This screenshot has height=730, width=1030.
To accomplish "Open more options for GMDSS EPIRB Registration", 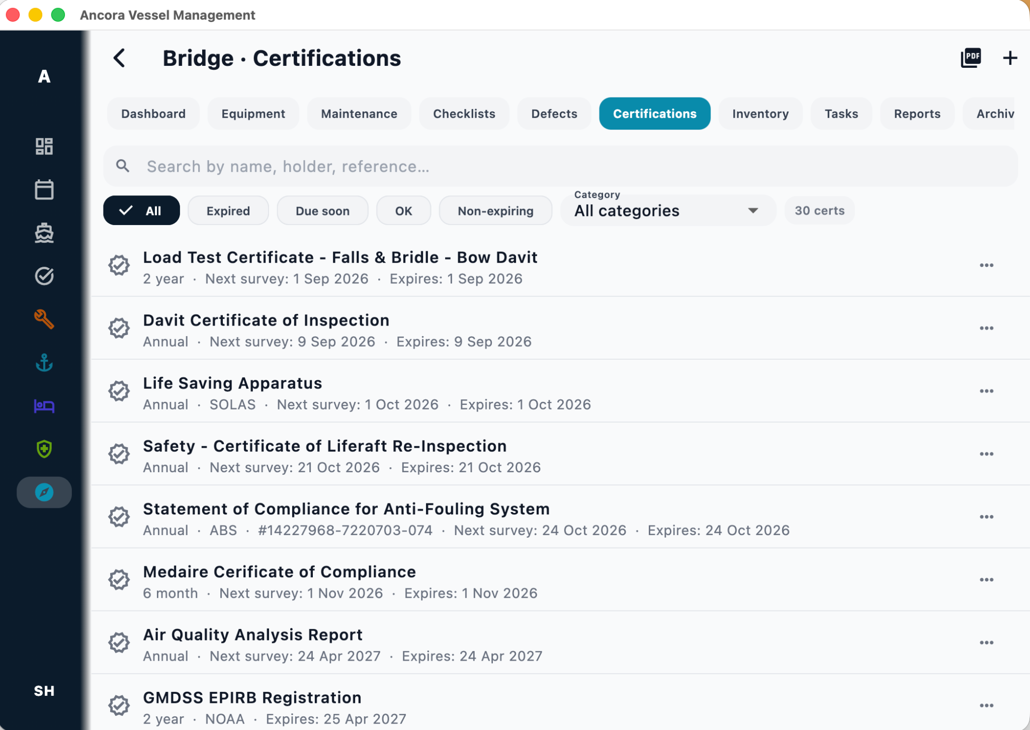I will tap(986, 705).
